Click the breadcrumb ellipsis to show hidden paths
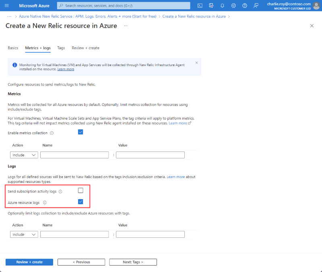This screenshot has height=272, width=322. [x=9, y=17]
